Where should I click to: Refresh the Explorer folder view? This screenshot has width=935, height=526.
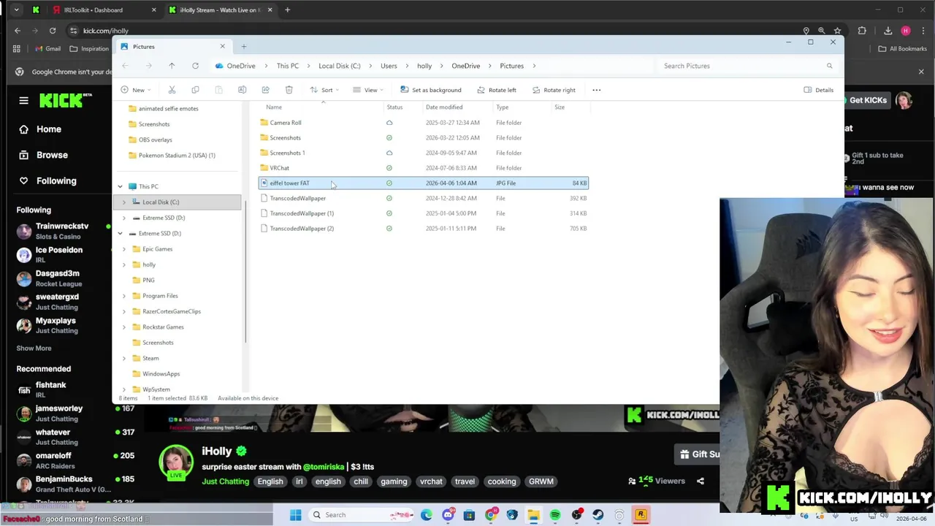tap(195, 66)
